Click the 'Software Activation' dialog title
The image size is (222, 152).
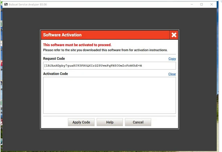tap(62, 35)
